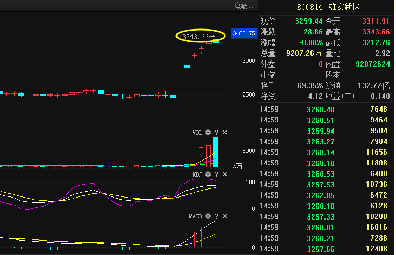Screen dimensions: 396x255
Task: Click the 隐藏>> hide panel button
Action: pos(244,5)
